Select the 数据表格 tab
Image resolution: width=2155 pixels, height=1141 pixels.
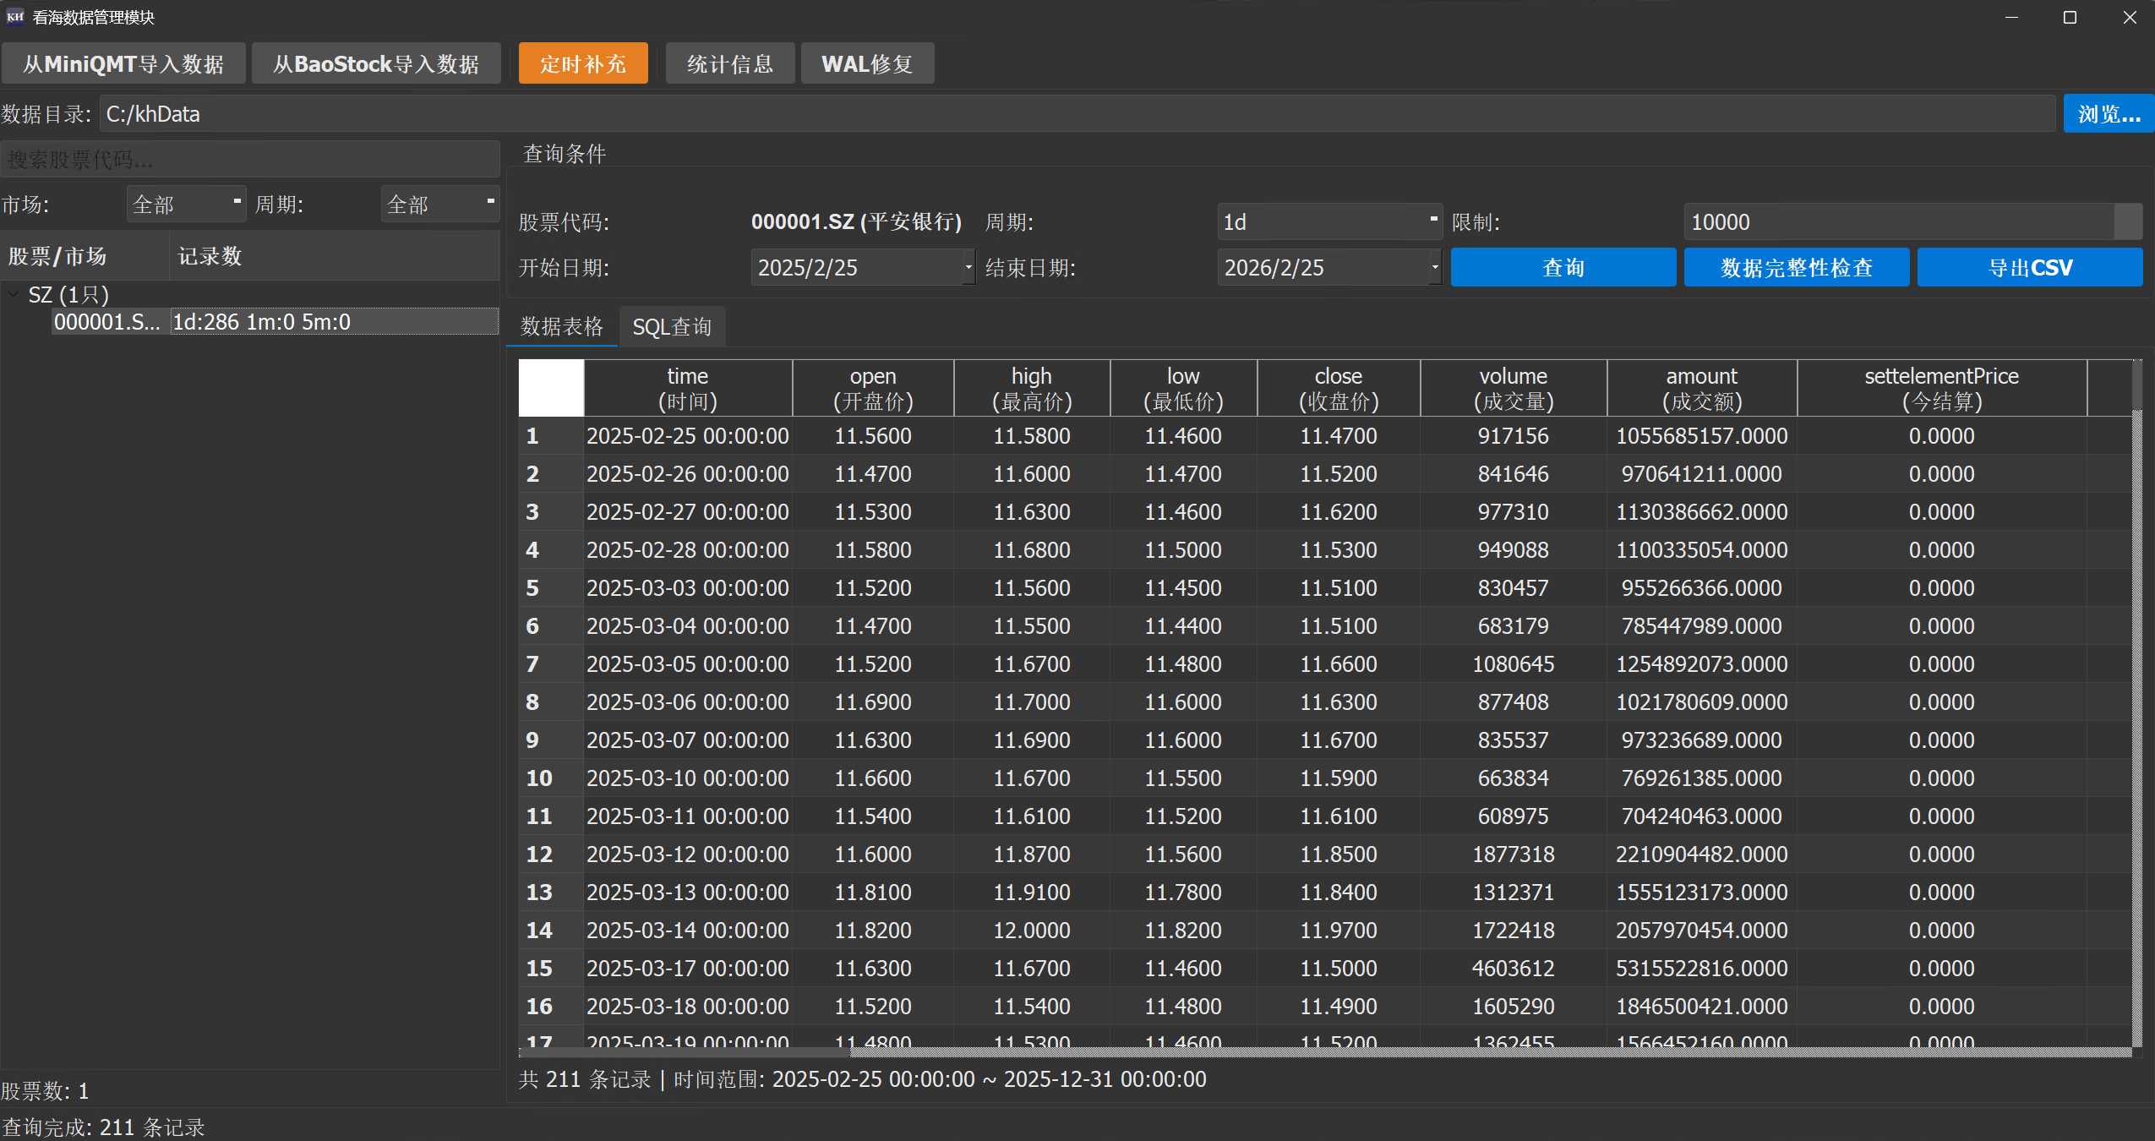tap(562, 327)
